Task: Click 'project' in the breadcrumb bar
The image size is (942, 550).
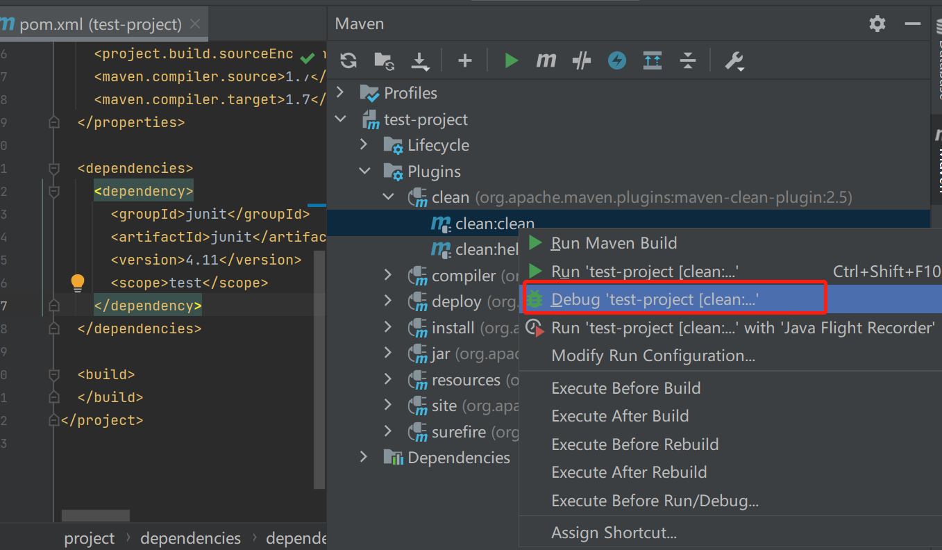Action: pos(89,538)
